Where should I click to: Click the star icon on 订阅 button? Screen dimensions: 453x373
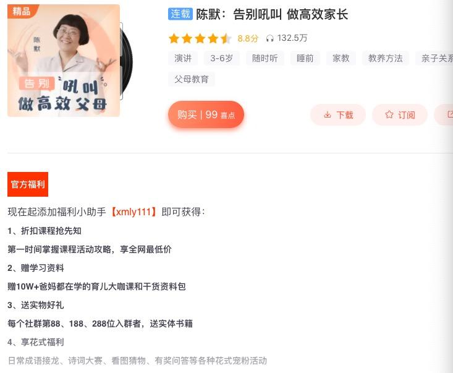click(389, 115)
